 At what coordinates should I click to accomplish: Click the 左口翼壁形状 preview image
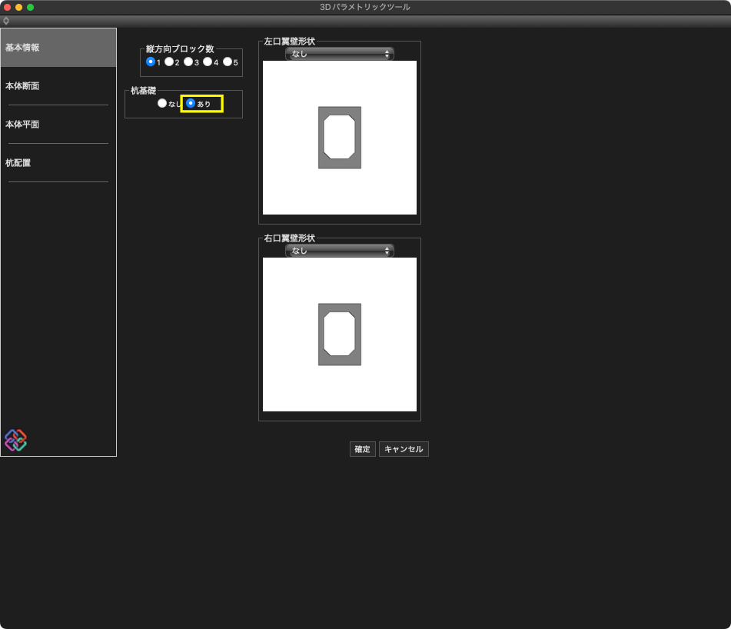[340, 138]
